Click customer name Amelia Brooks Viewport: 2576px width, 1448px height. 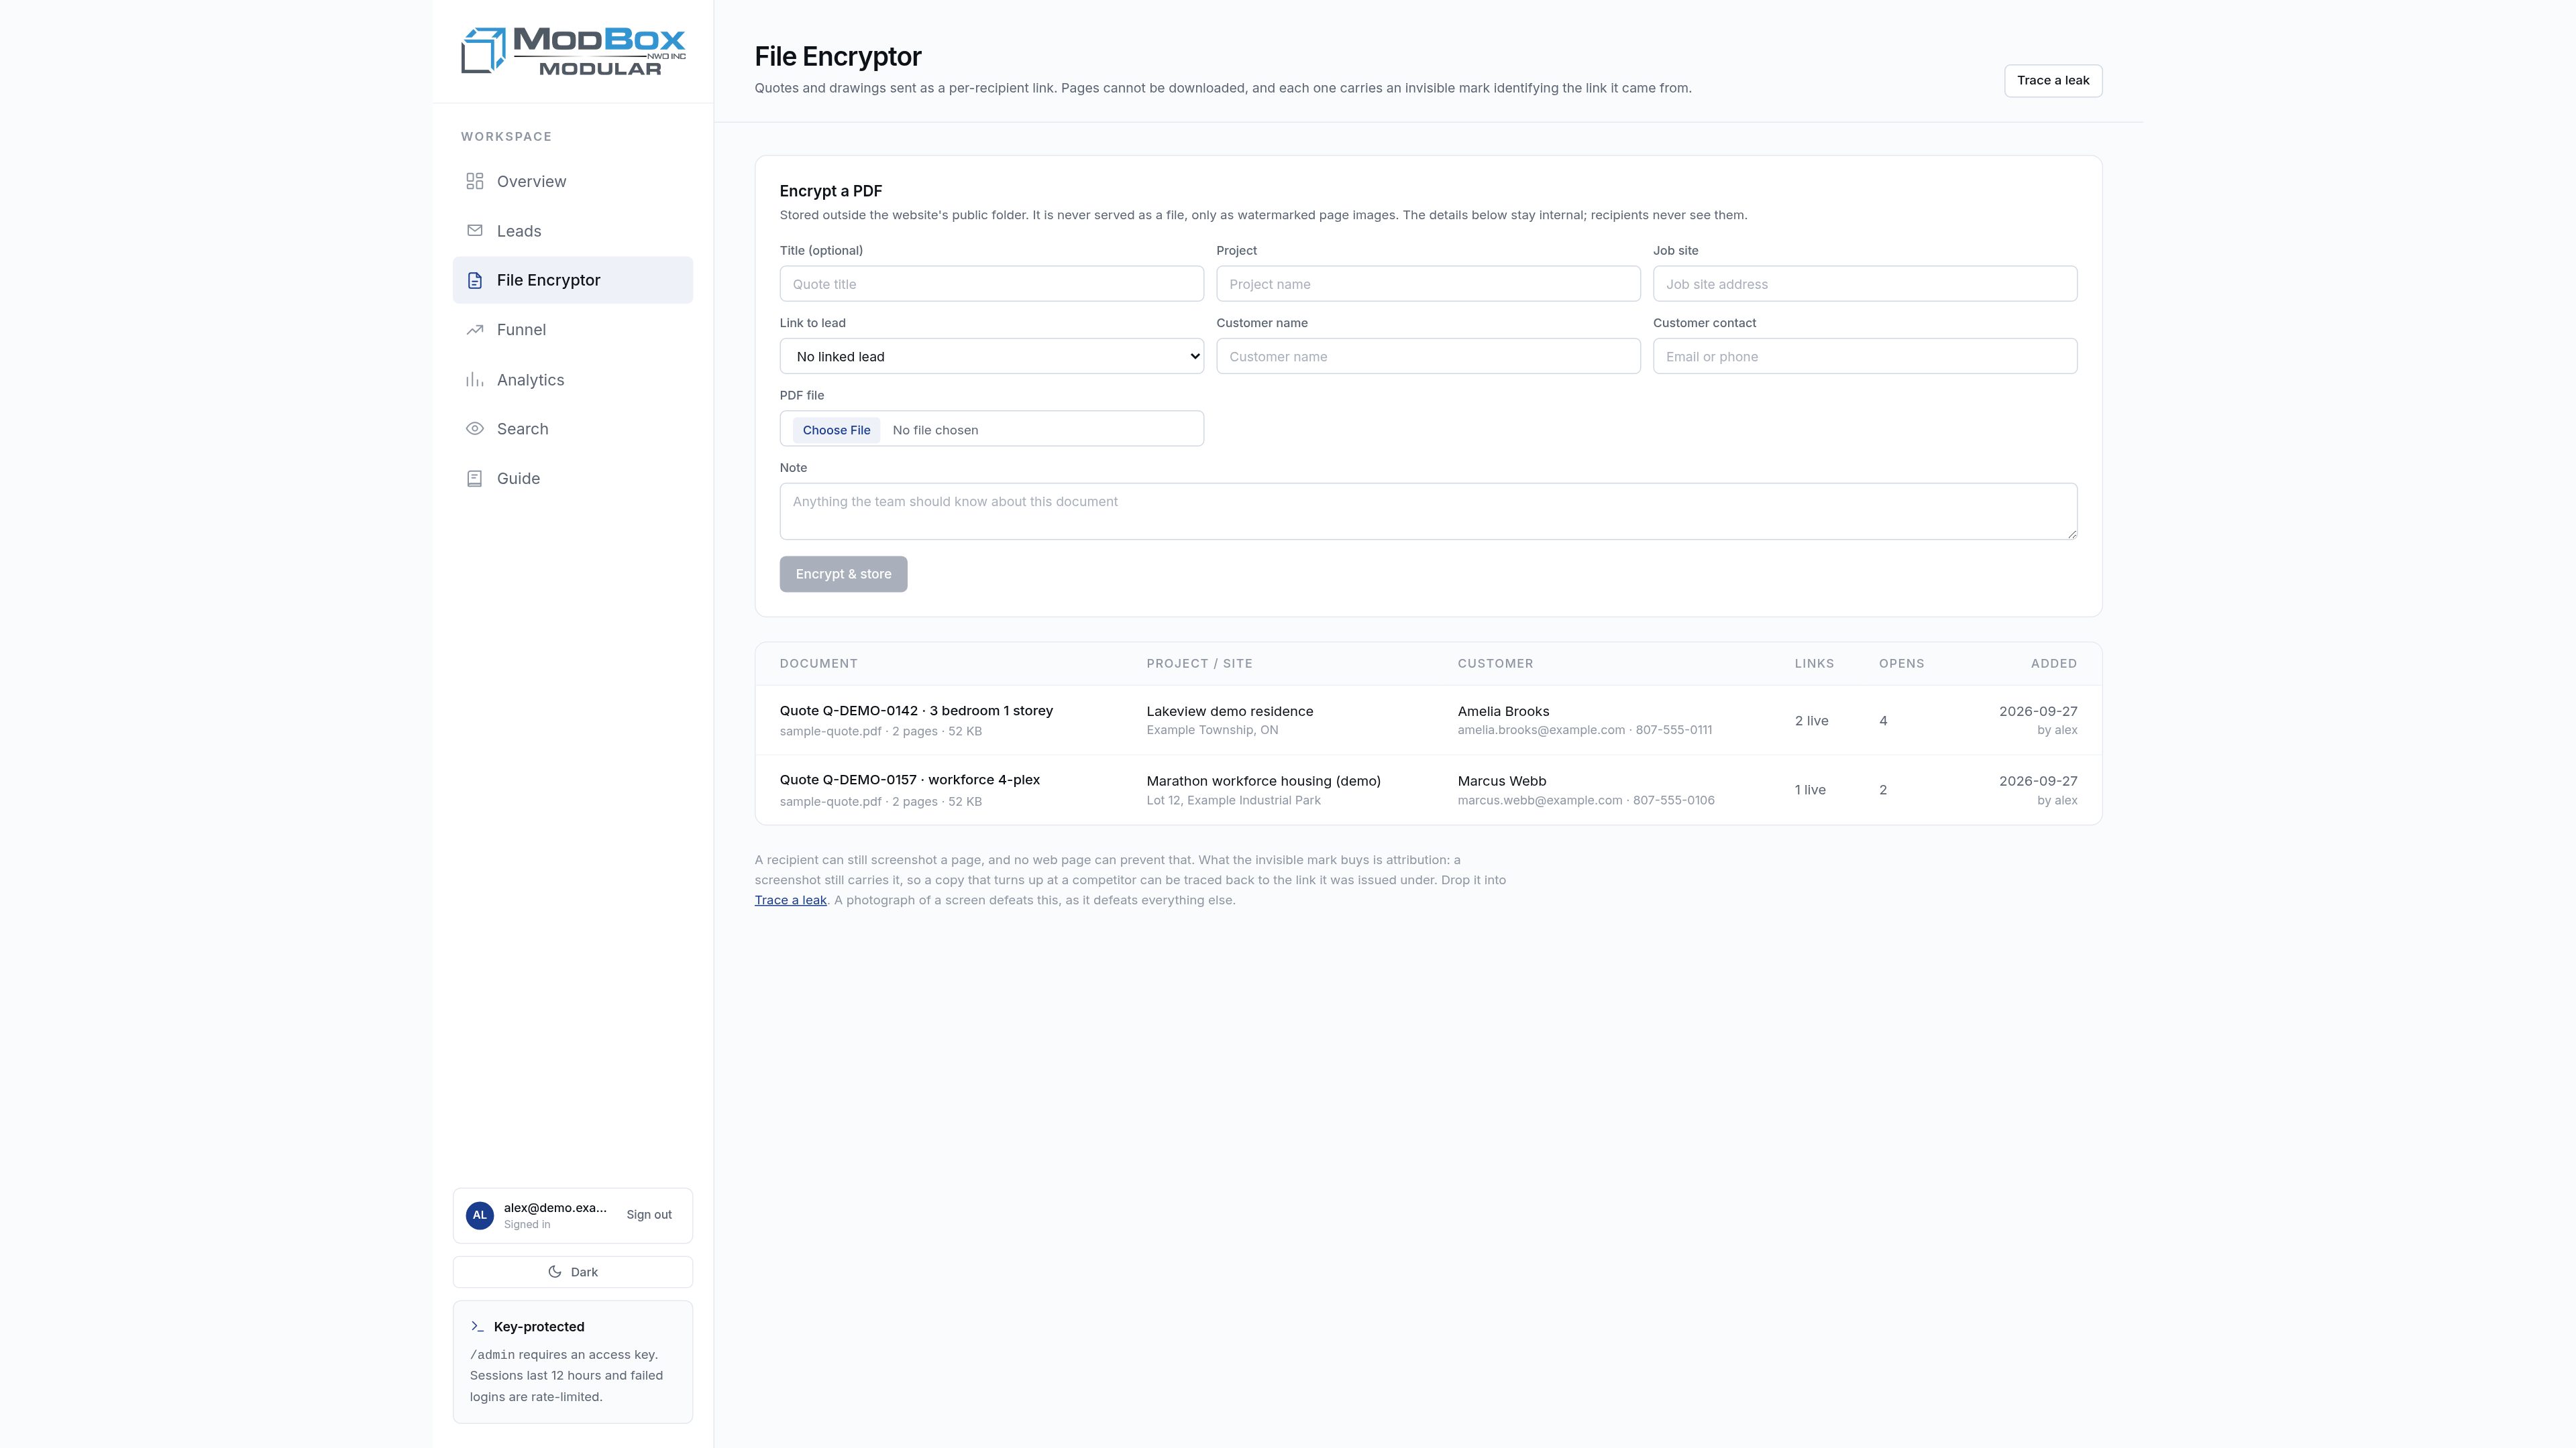1503,711
